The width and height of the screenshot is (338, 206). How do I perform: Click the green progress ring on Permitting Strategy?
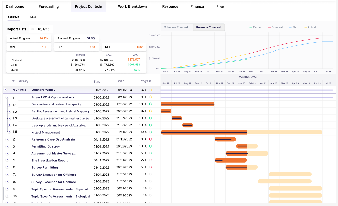[x=150, y=146]
